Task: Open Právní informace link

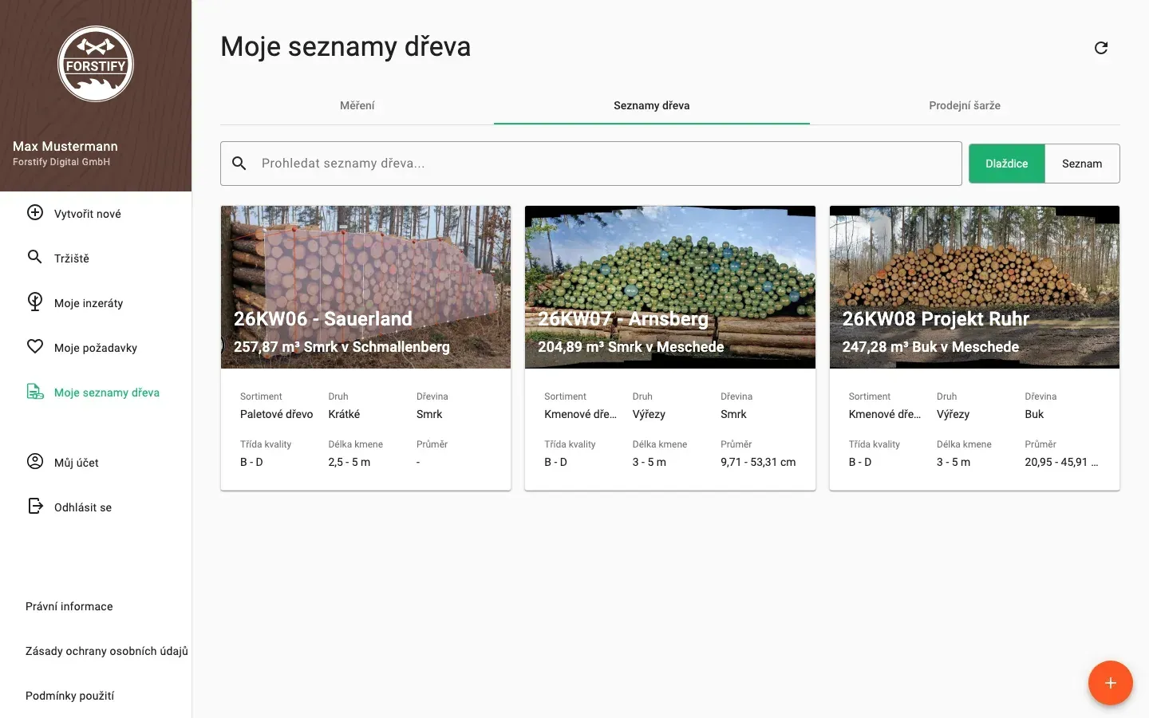Action: [69, 606]
